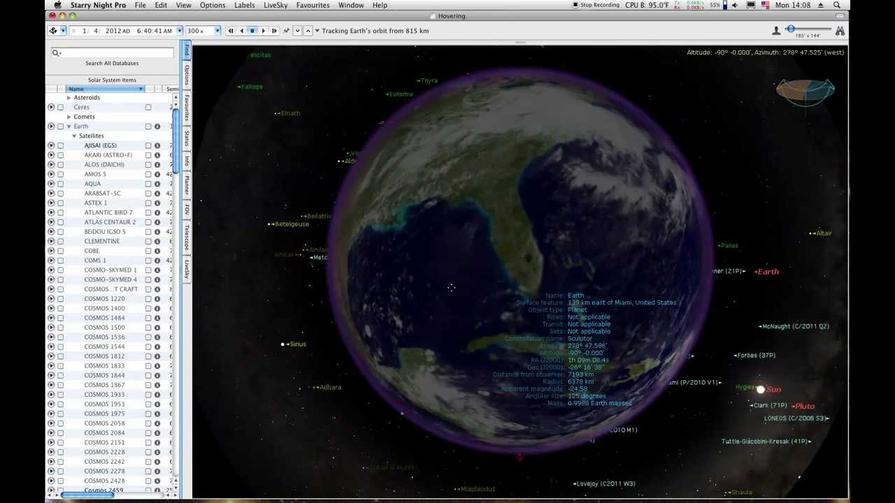
Task: Check the left checkbox for AJISAI (EGS)
Action: click(x=61, y=145)
